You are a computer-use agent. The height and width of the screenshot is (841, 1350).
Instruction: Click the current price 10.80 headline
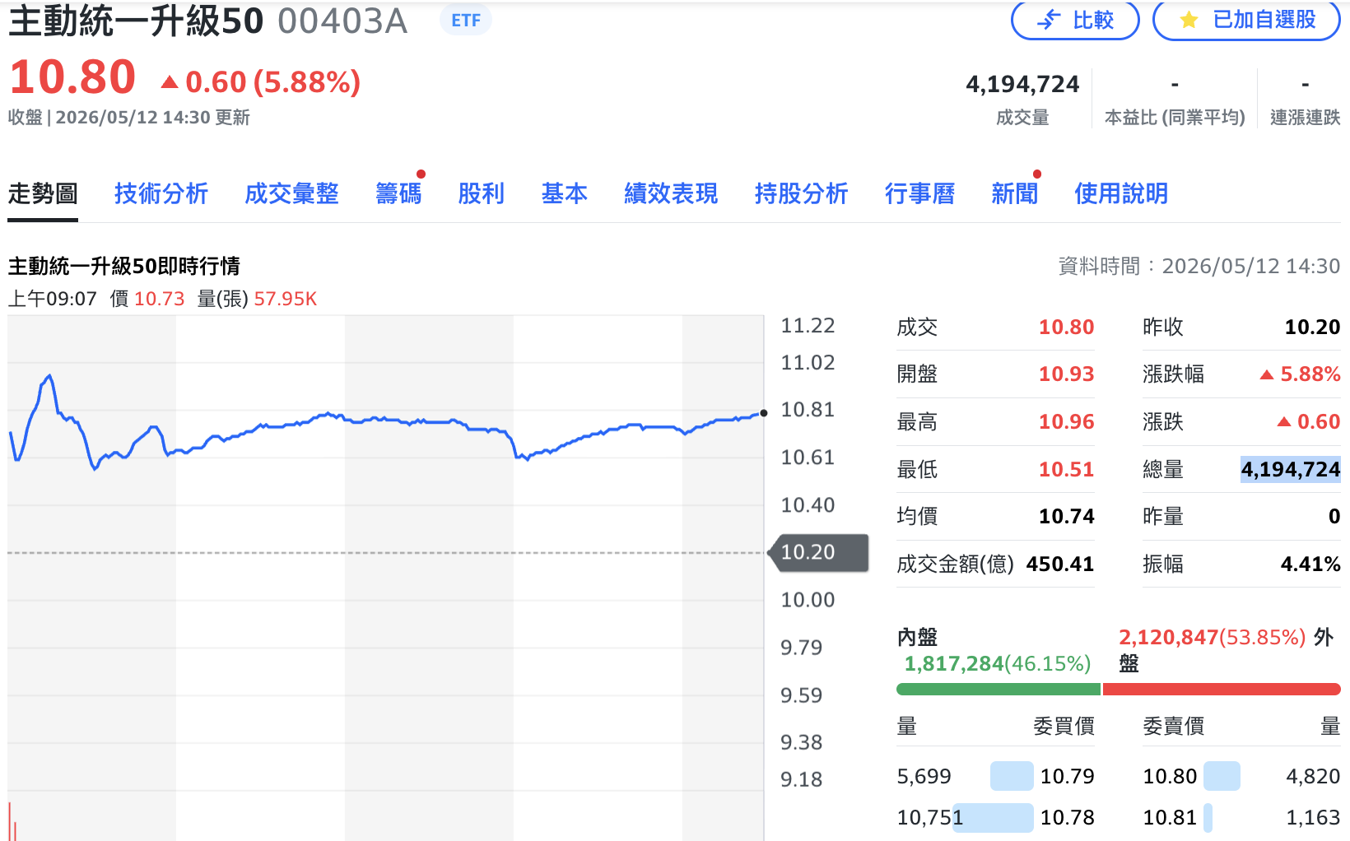(72, 77)
